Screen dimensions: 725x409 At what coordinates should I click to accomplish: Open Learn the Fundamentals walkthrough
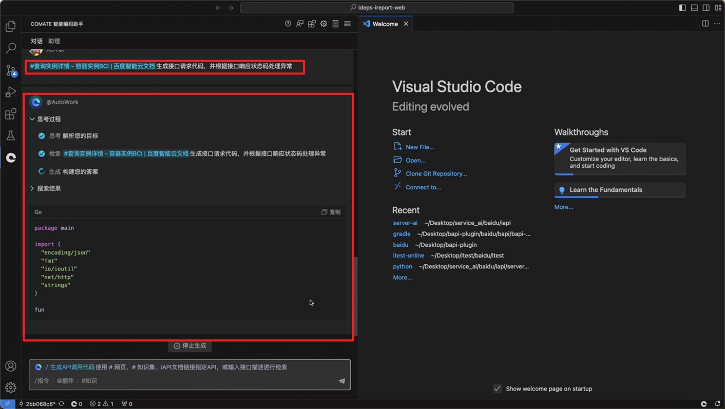(620, 190)
